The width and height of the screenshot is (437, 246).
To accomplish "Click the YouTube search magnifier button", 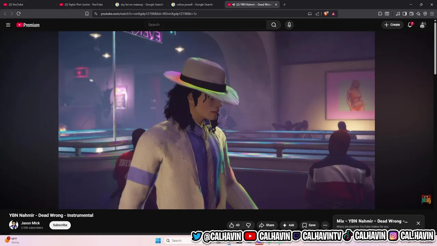I will click(274, 25).
